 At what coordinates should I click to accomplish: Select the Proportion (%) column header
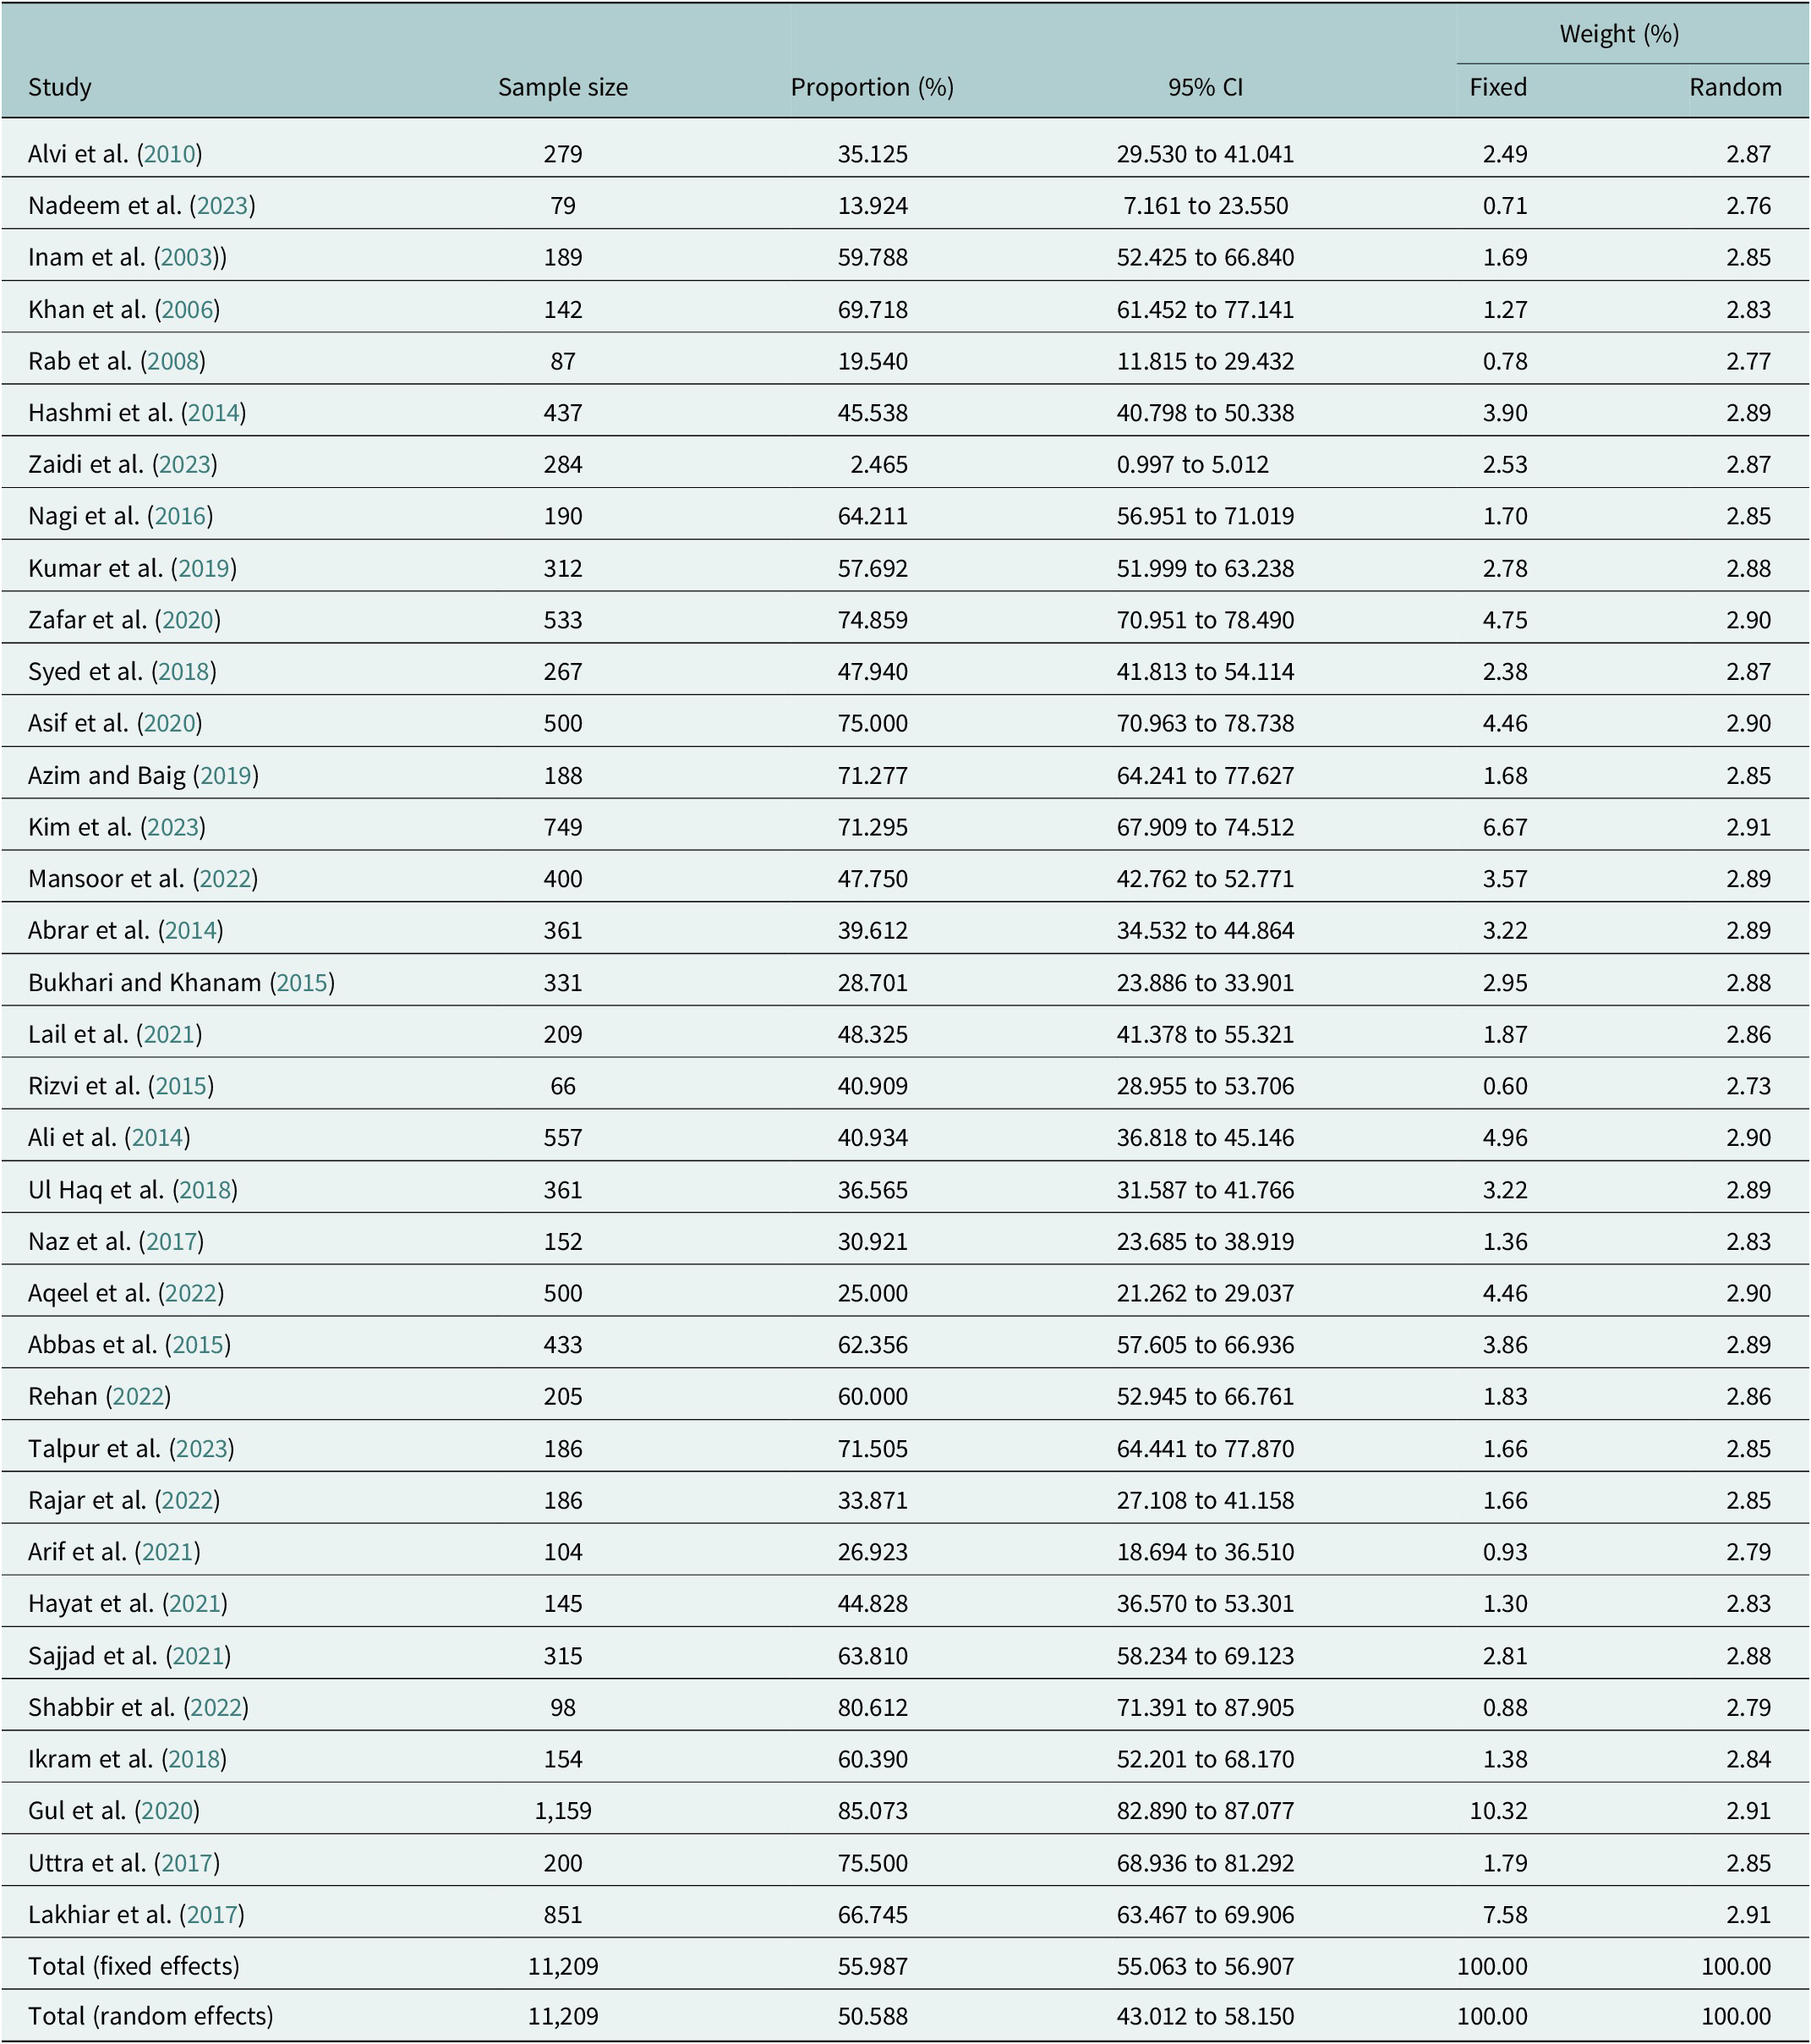872,88
